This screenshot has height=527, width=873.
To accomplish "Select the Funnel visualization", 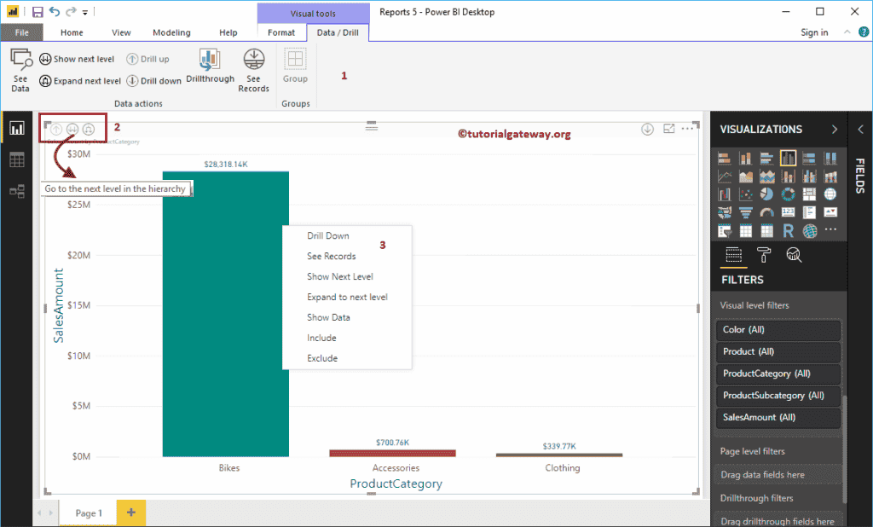I will (745, 212).
